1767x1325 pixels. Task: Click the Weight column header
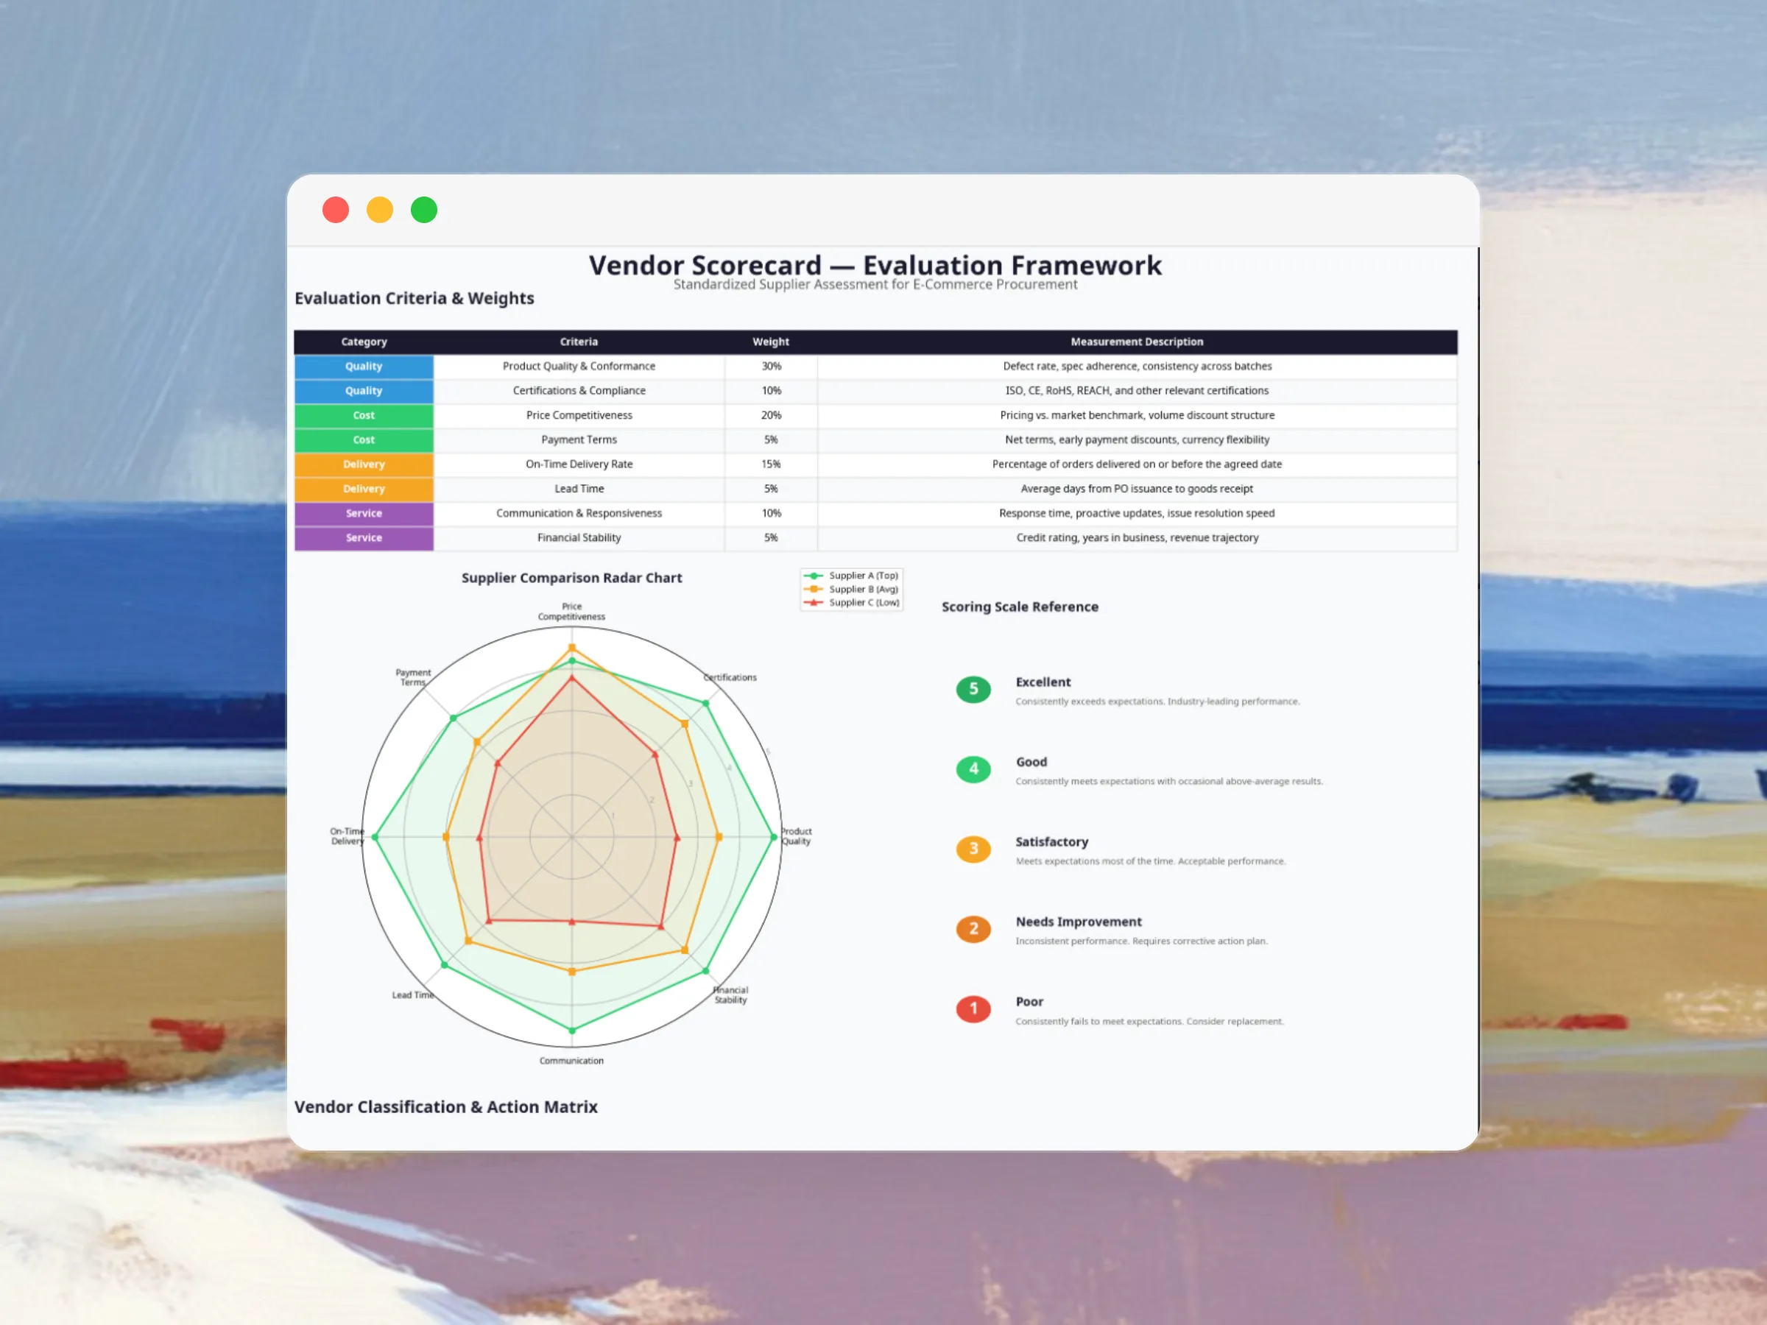click(770, 342)
